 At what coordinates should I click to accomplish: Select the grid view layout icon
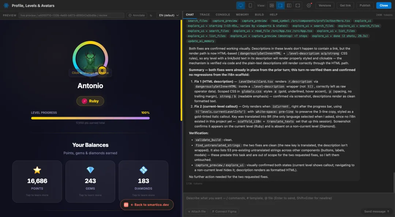coord(272,5)
